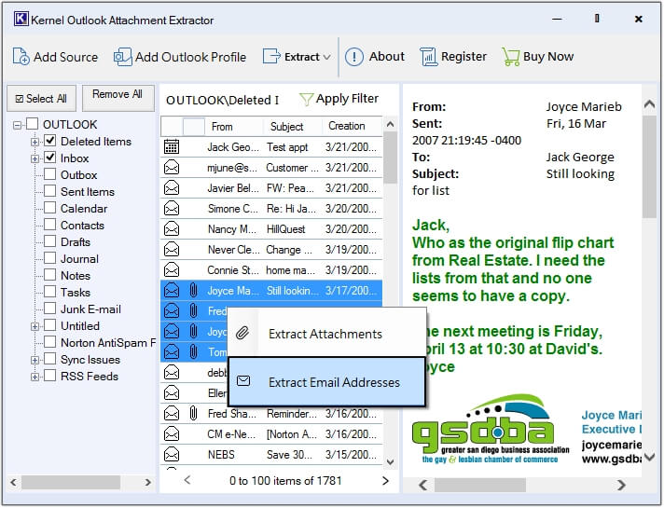This screenshot has width=664, height=508.
Task: Click the Add Source toolbar icon
Action: (x=21, y=56)
